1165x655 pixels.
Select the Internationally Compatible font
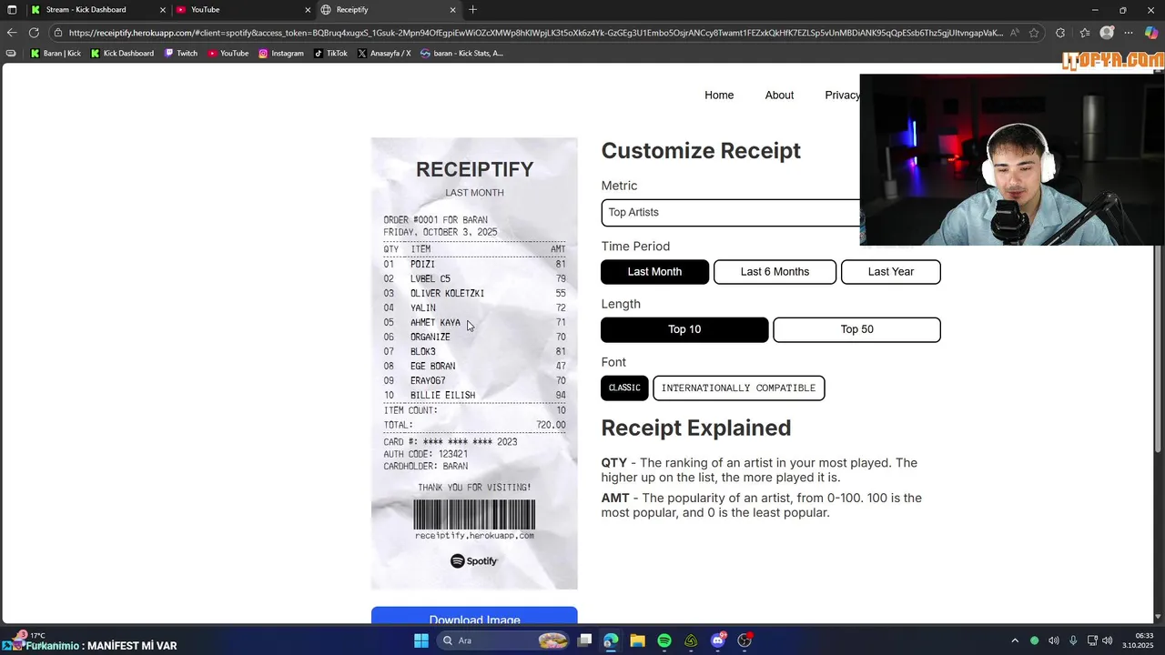tap(738, 388)
